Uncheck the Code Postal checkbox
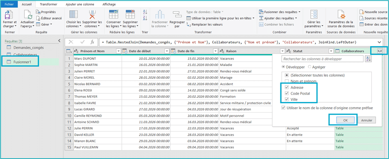Viewport: 389px width, 159px height. [x=287, y=93]
